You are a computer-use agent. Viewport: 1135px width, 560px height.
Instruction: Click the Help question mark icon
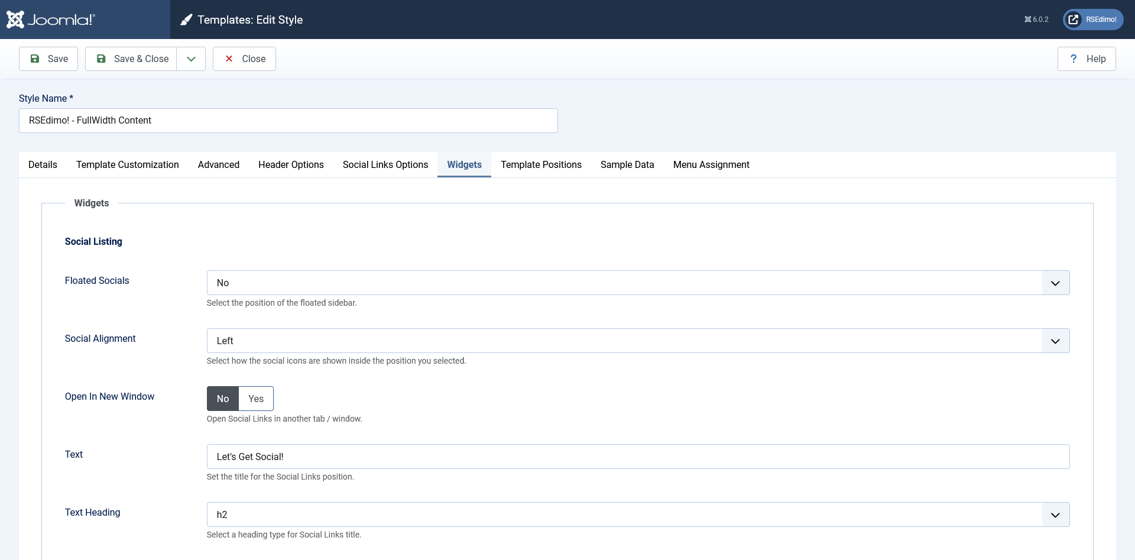click(1074, 59)
